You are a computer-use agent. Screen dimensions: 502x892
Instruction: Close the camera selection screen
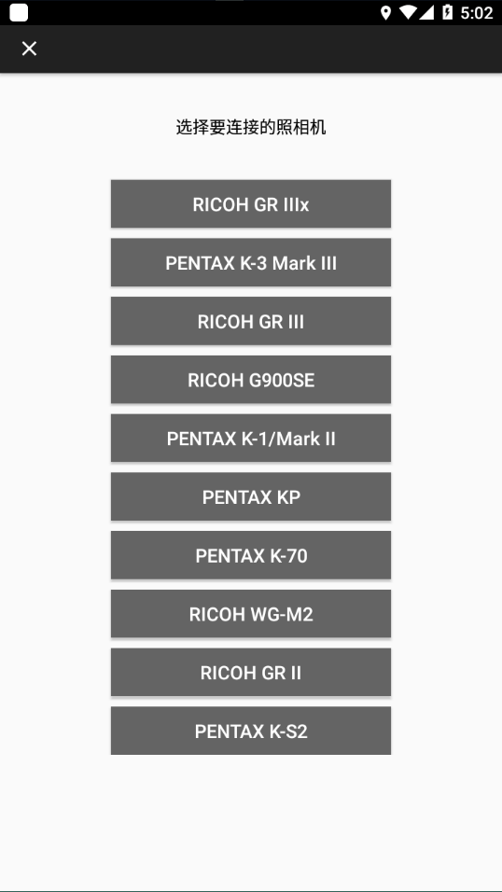[29, 49]
